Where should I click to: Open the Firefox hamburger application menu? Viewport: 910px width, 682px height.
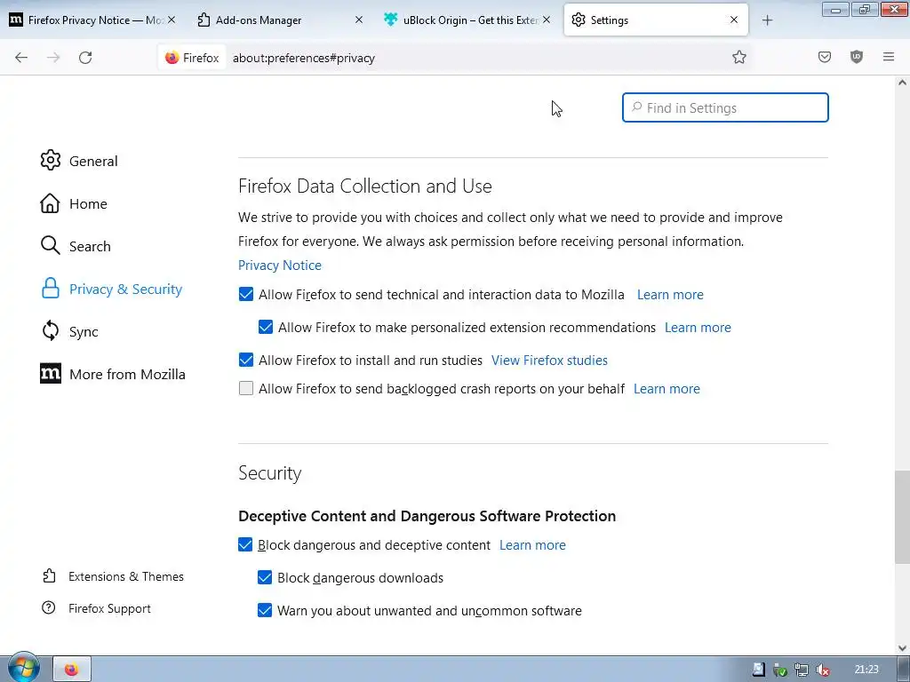point(889,57)
